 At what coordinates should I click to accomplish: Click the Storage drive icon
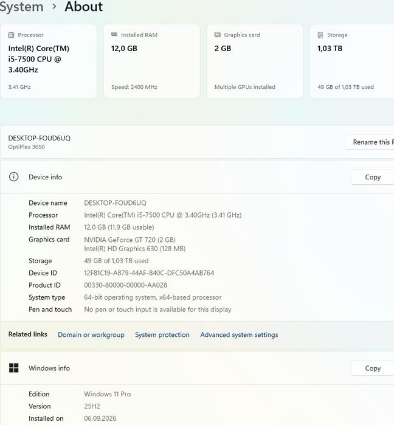click(x=320, y=35)
